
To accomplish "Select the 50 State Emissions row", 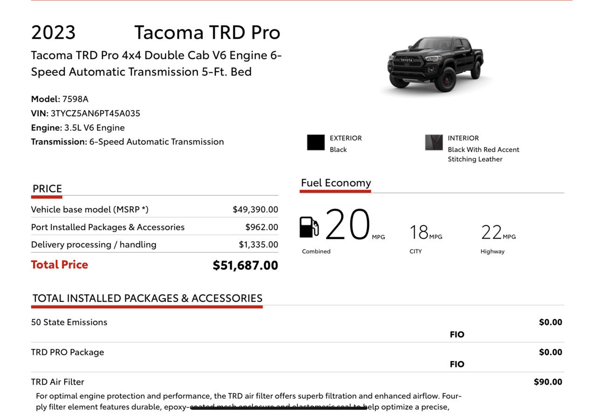I will coord(297,327).
